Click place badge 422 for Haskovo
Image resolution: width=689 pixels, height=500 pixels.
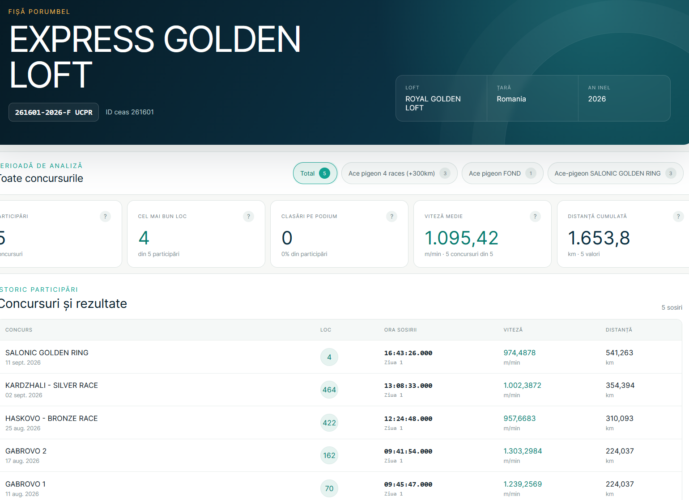pos(329,423)
